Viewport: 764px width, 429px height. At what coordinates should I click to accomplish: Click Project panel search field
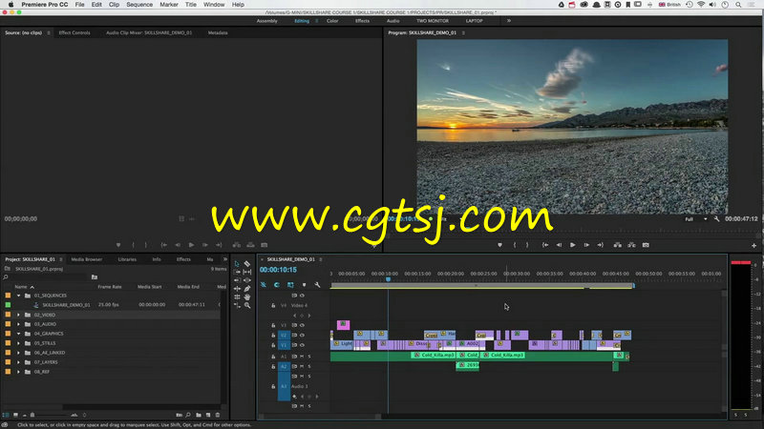tap(47, 276)
